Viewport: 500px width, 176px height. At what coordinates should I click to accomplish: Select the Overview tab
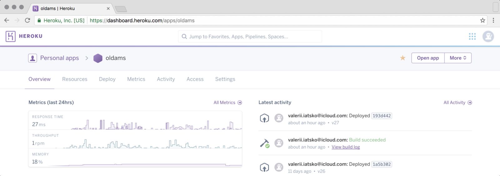39,79
